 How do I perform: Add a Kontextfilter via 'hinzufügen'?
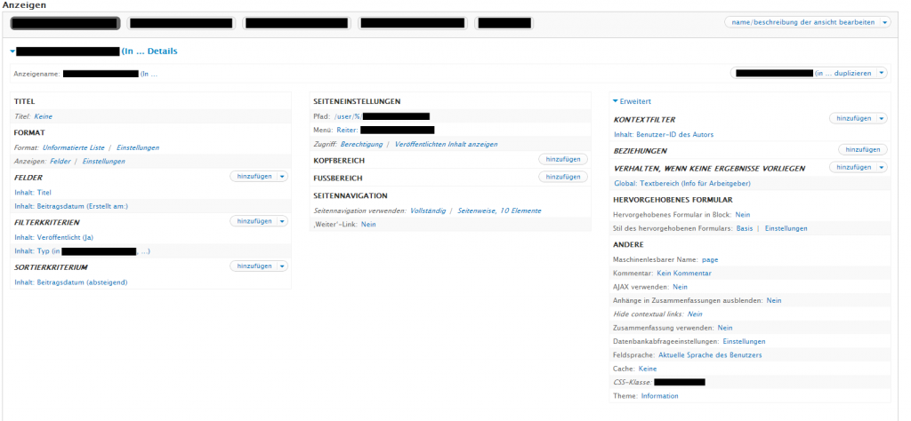pyautogui.click(x=852, y=118)
